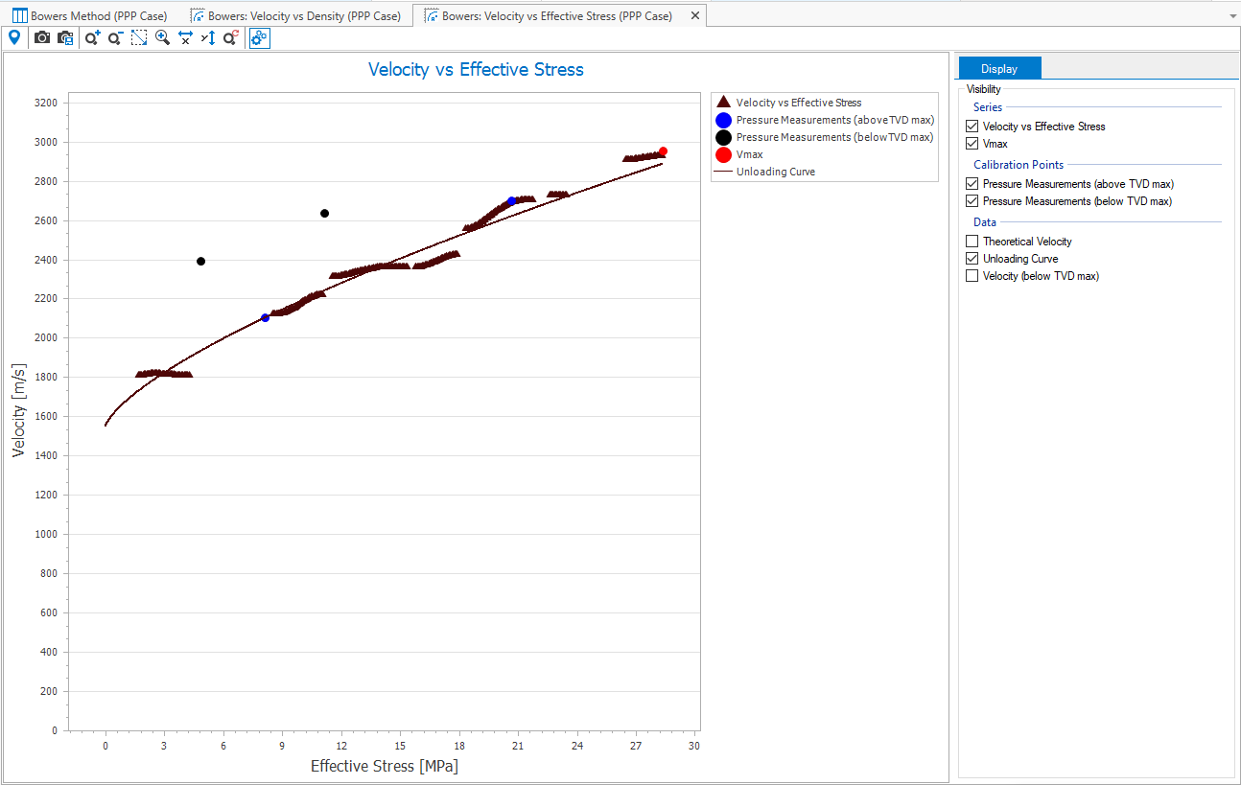The width and height of the screenshot is (1241, 785).
Task: Reset zoom with the magnifier refresh icon
Action: tap(231, 37)
